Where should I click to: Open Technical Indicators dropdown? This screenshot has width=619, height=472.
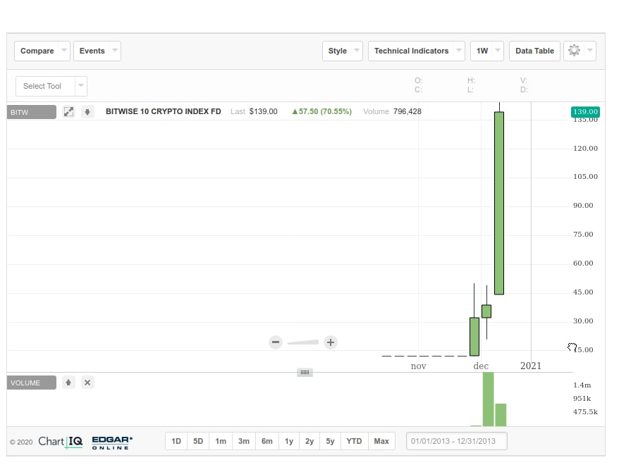tap(417, 51)
